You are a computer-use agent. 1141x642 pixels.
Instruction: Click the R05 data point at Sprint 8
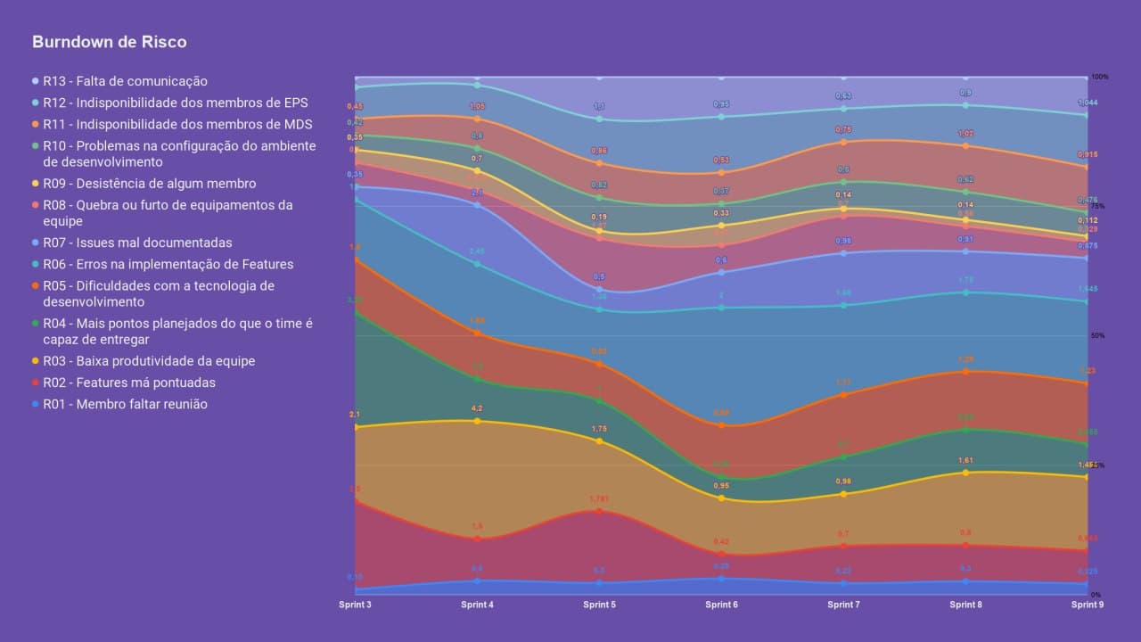click(x=965, y=371)
